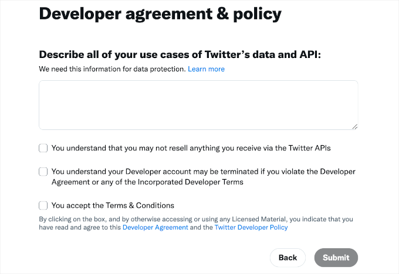Image resolution: width=399 pixels, height=274 pixels.
Task: Accept the Terms & Conditions checkbox
Action: [x=43, y=205]
